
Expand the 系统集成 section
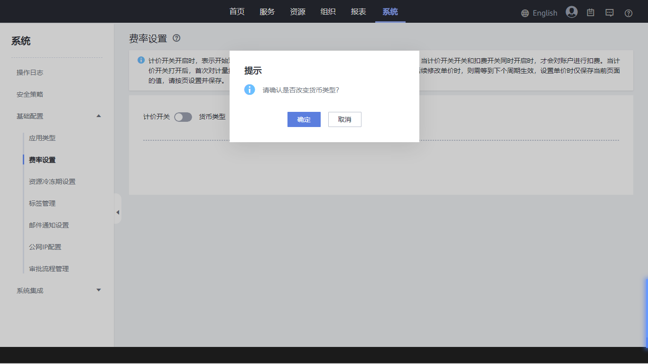pos(99,290)
